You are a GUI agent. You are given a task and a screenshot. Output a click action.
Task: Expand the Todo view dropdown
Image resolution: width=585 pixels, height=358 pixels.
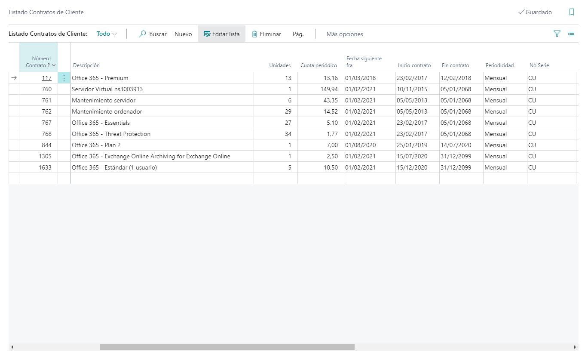tap(107, 34)
